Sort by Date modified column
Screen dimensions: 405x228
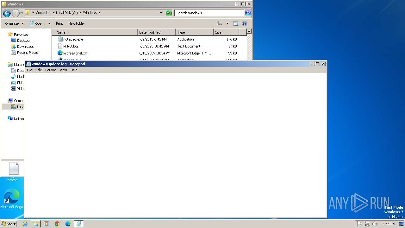157,32
